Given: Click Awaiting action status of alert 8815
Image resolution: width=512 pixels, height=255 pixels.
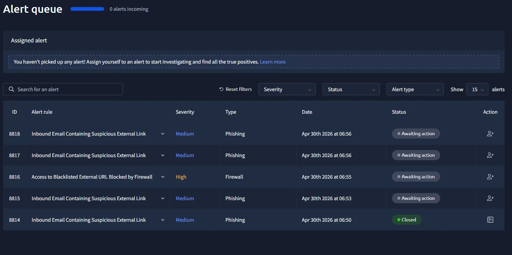Looking at the screenshot, I should click(x=416, y=198).
